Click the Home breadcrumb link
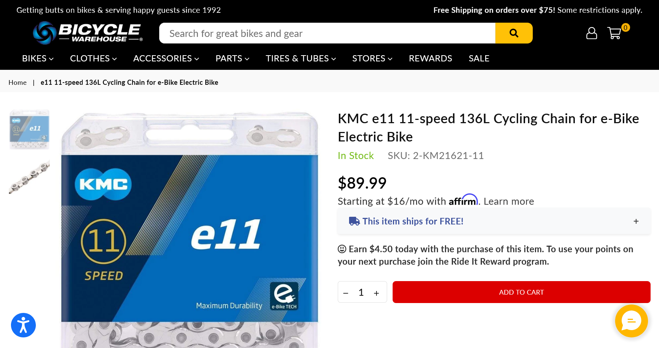Screen dimensions: 659x348 pyautogui.click(x=18, y=83)
